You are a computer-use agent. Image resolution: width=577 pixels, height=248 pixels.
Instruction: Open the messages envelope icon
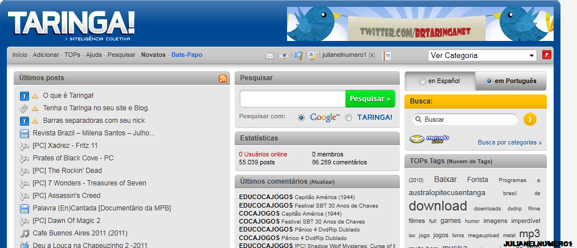pyautogui.click(x=270, y=56)
